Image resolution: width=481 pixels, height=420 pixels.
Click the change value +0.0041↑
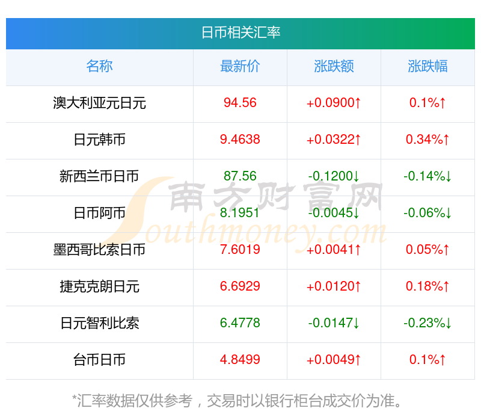click(x=334, y=250)
